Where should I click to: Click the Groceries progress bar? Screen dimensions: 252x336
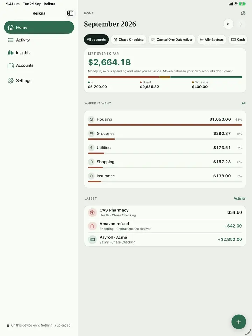click(165, 139)
